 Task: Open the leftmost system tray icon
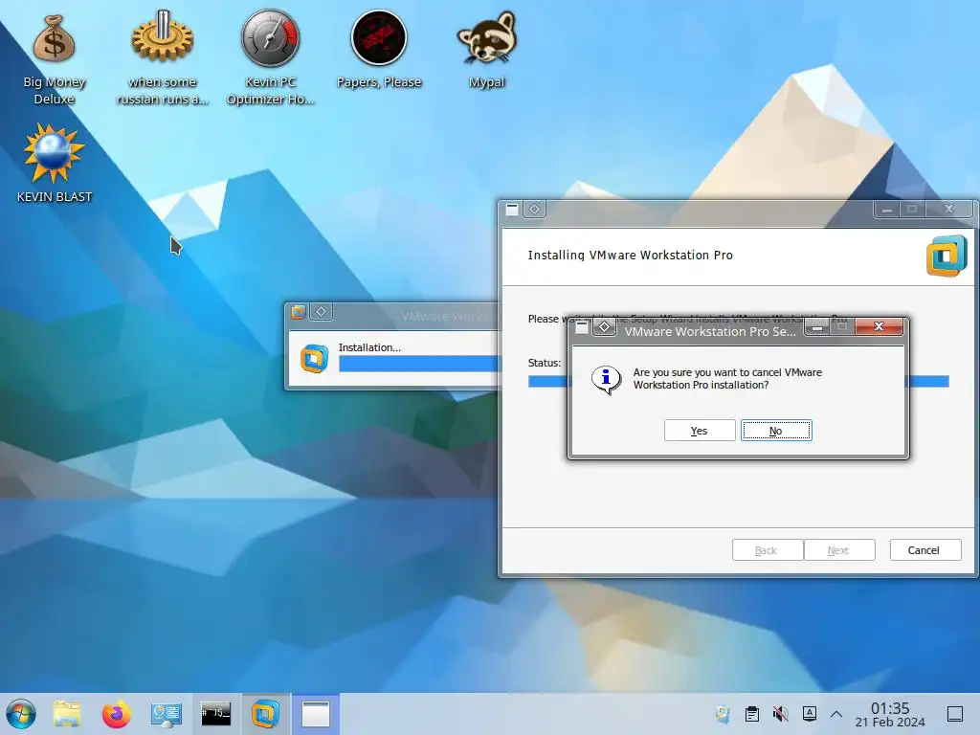click(724, 714)
